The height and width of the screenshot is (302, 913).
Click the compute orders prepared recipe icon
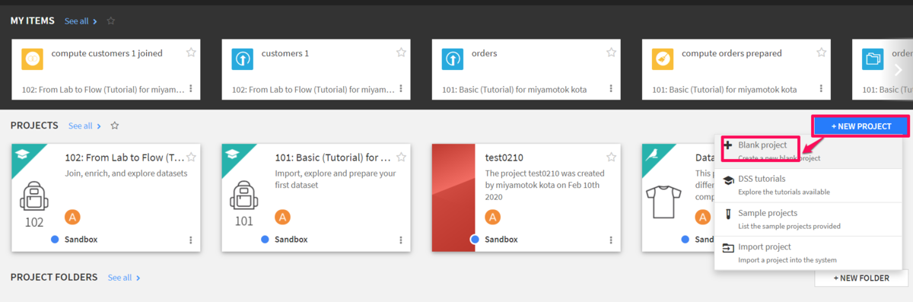click(x=663, y=59)
